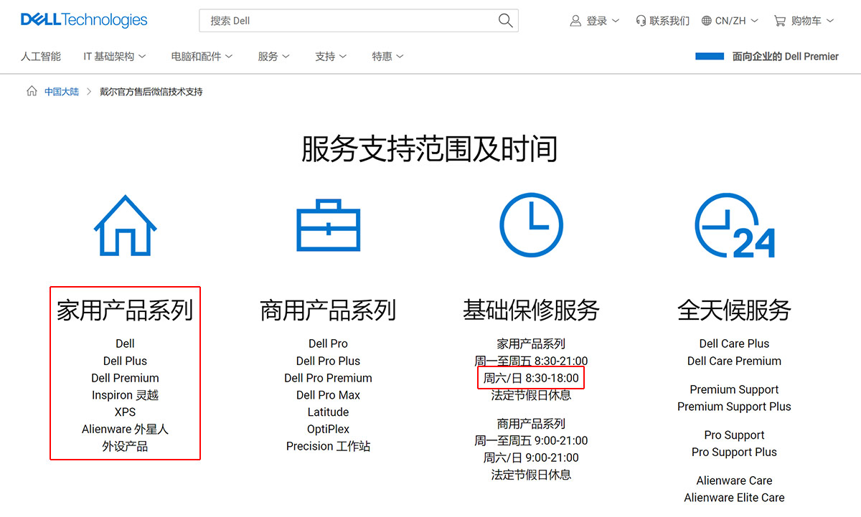Click 周六/日 9:00-21:00 text
This screenshot has height=517, width=861.
tap(531, 457)
